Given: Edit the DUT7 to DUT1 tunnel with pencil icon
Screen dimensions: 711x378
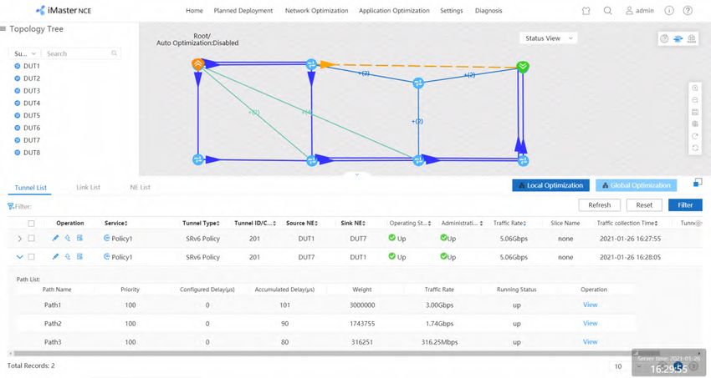Looking at the screenshot, I should pyautogui.click(x=55, y=256).
